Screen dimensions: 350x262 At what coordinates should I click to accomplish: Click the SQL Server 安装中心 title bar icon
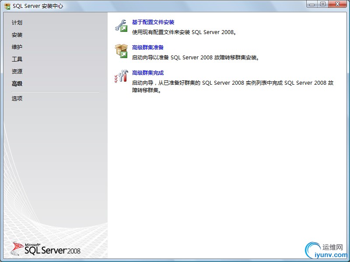[x=7, y=6]
